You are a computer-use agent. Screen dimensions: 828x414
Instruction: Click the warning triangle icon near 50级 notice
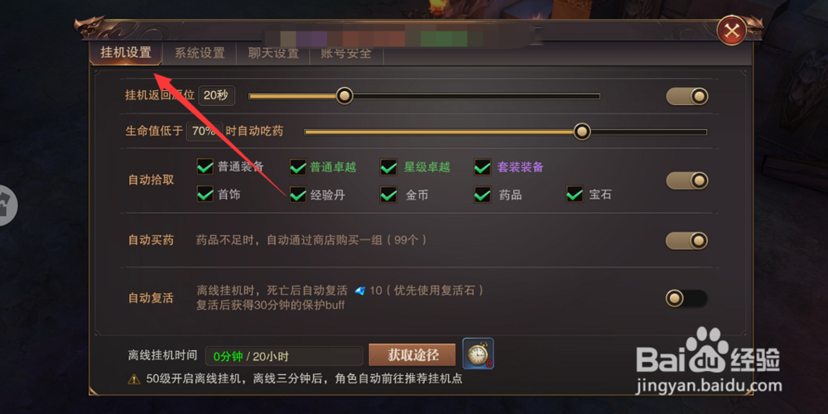[x=133, y=379]
